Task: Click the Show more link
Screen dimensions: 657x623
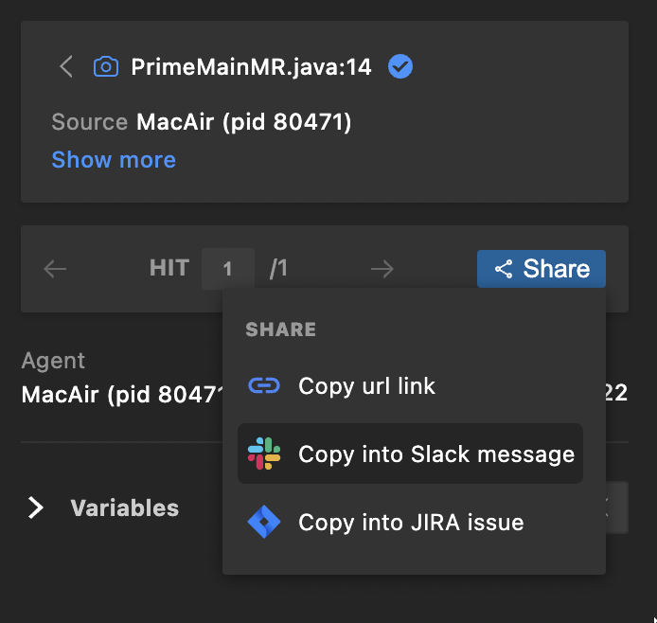Action: click(x=114, y=160)
